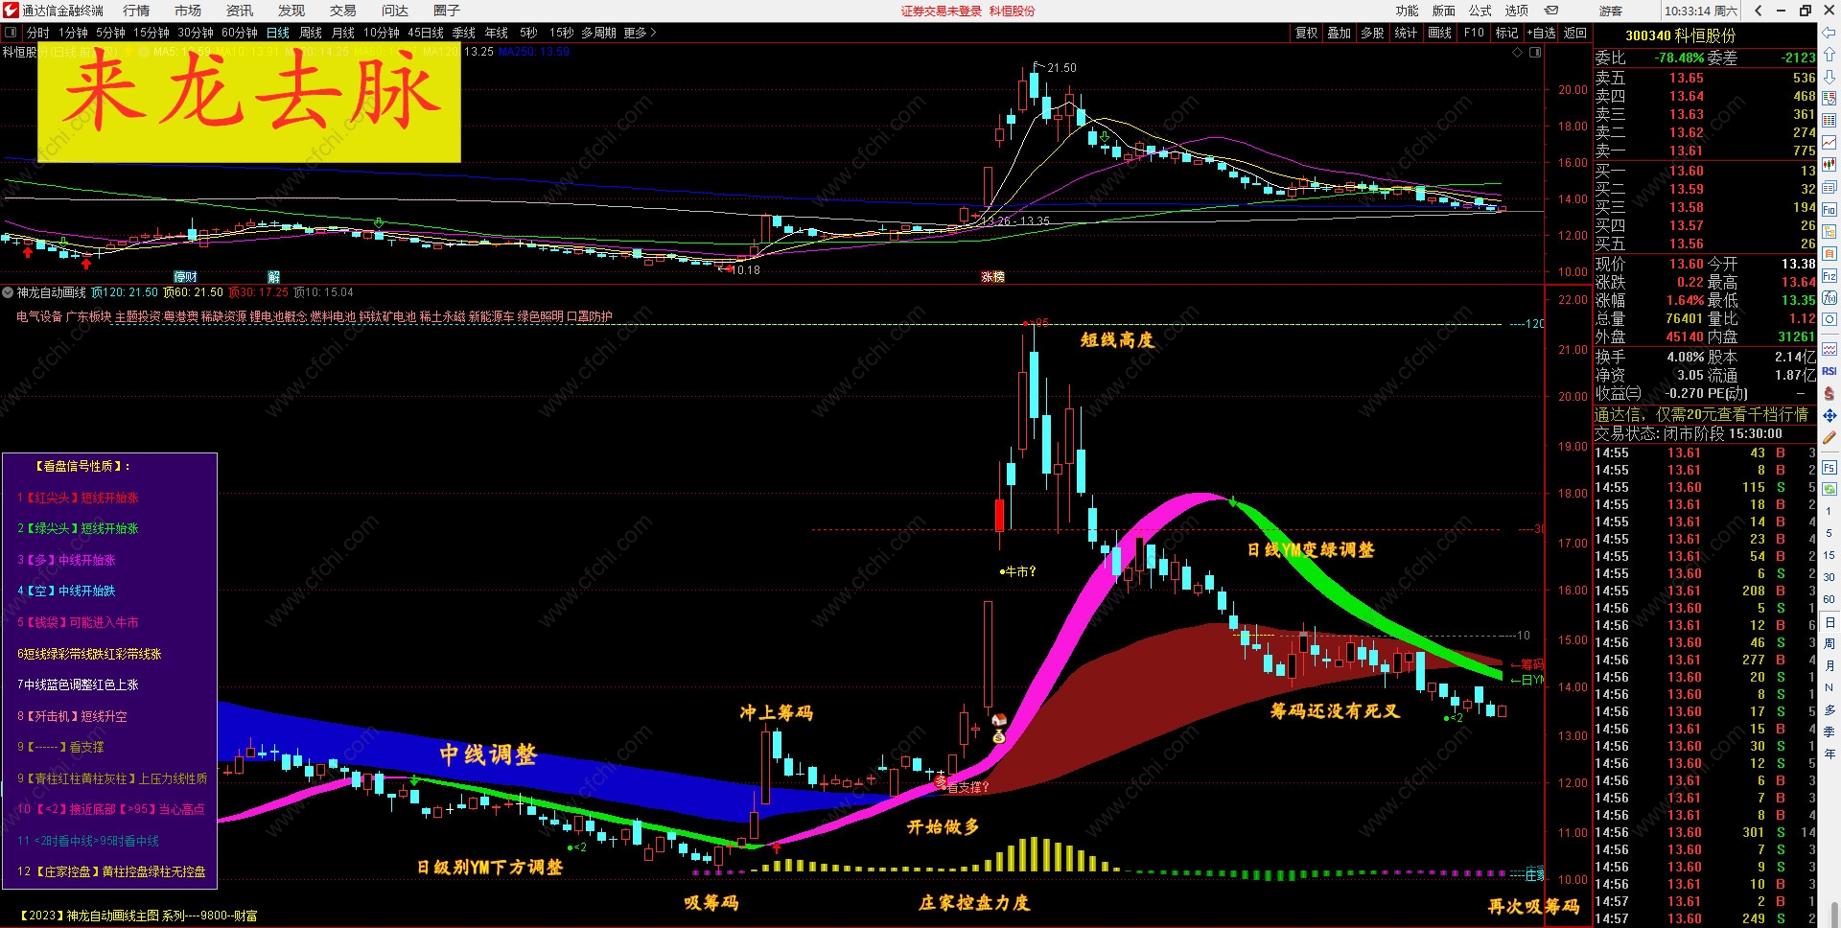Switch to the 15分钟 period tab

[x=151, y=33]
